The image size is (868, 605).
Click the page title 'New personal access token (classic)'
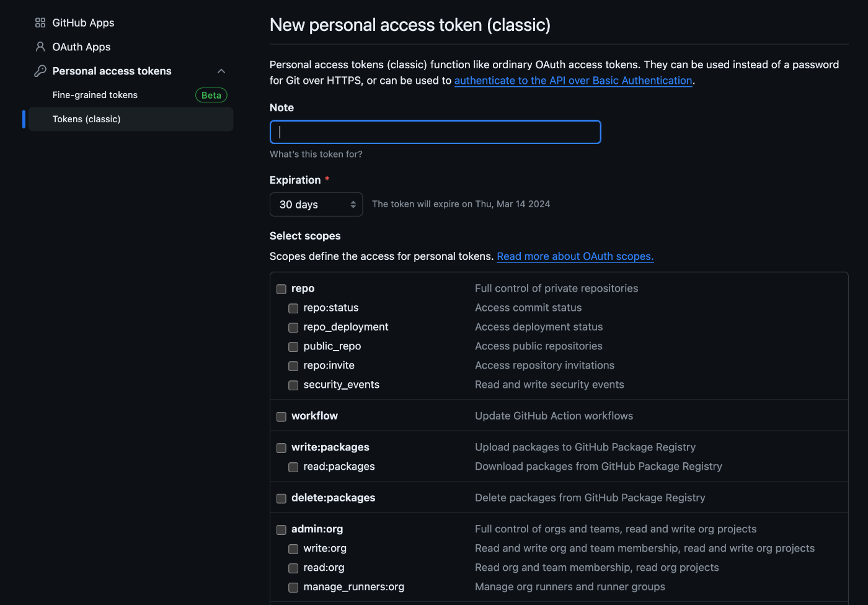[410, 25]
